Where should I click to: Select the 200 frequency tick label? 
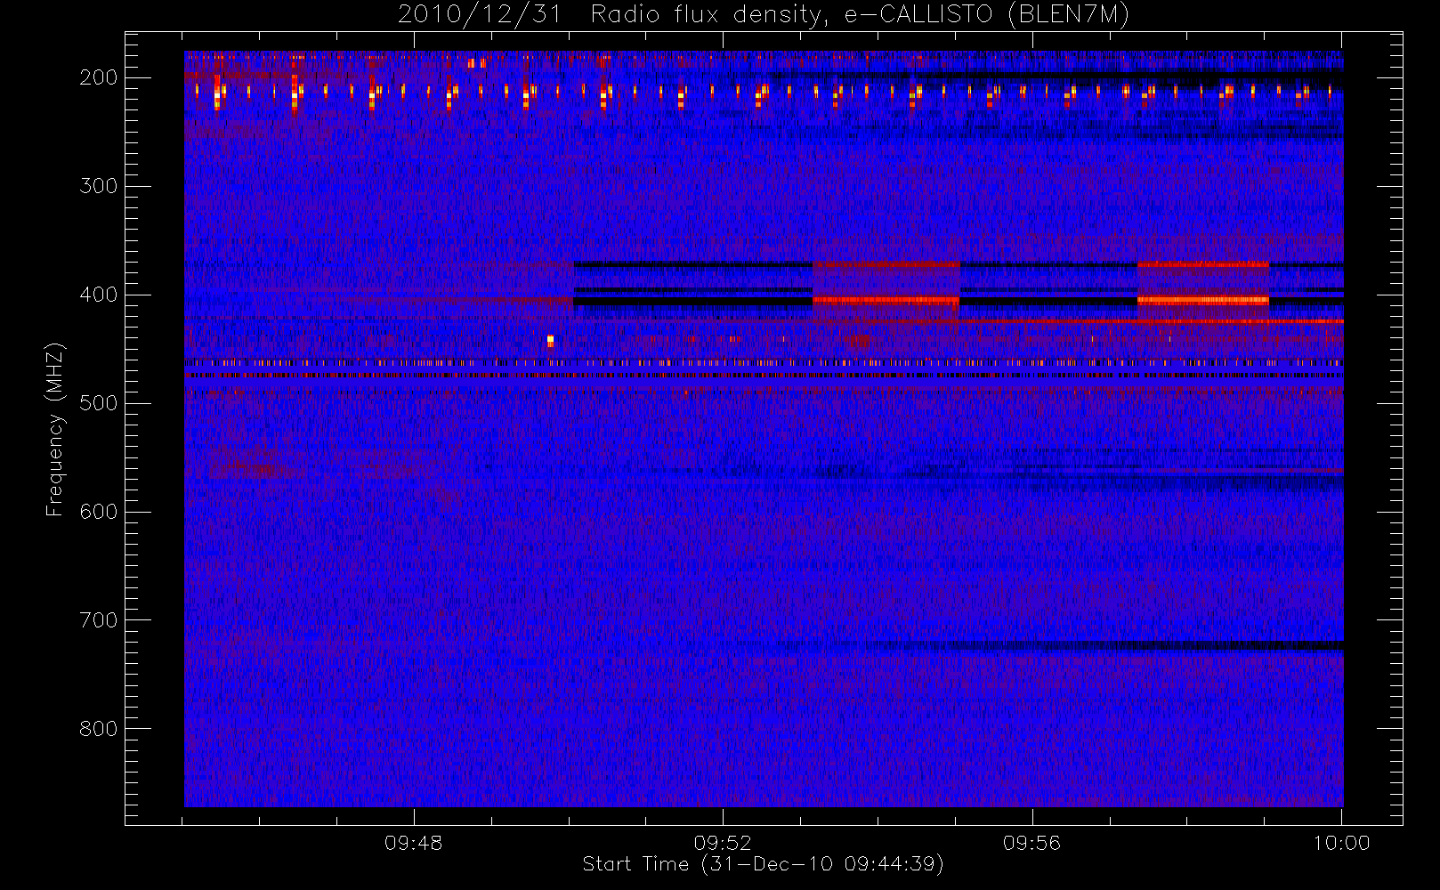click(99, 77)
